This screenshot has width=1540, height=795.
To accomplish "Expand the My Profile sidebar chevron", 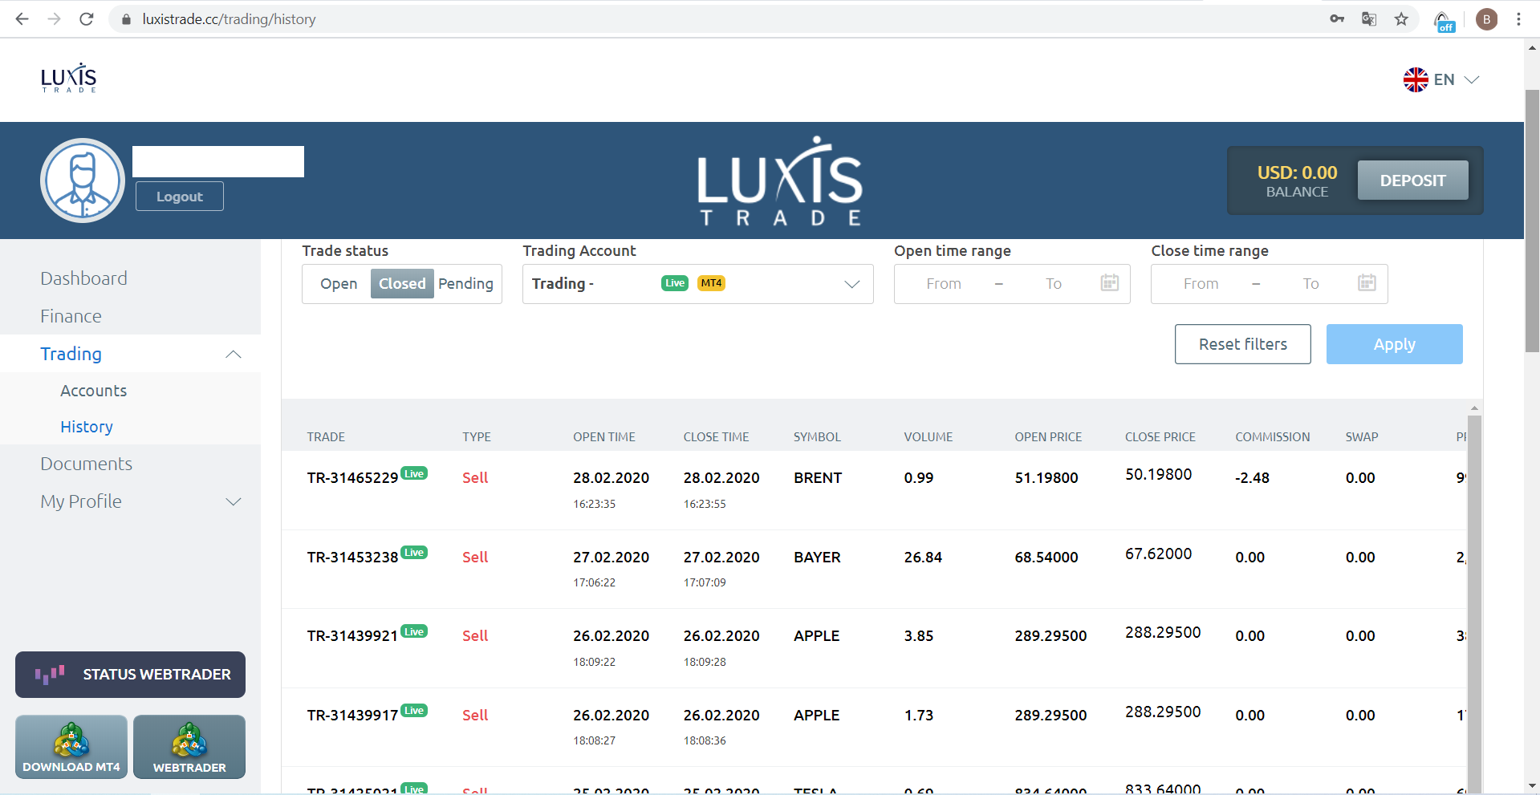I will (x=234, y=502).
